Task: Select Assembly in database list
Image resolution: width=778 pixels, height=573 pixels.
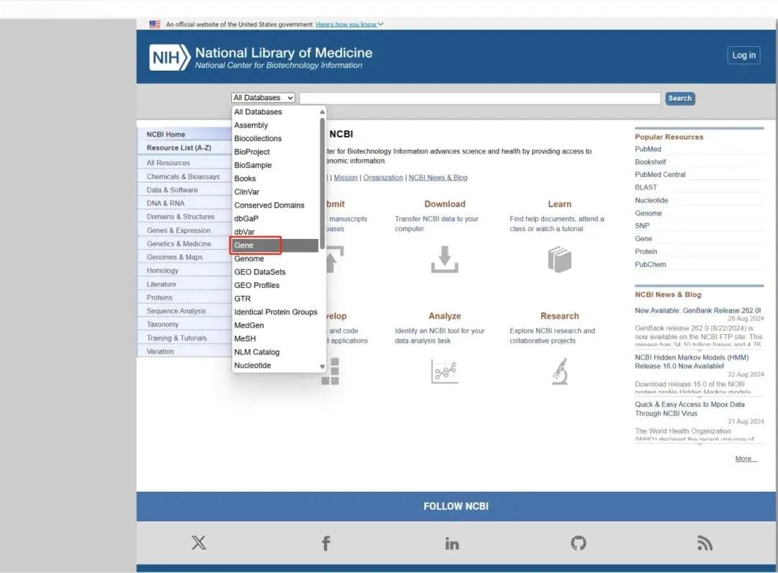Action: pos(275,125)
